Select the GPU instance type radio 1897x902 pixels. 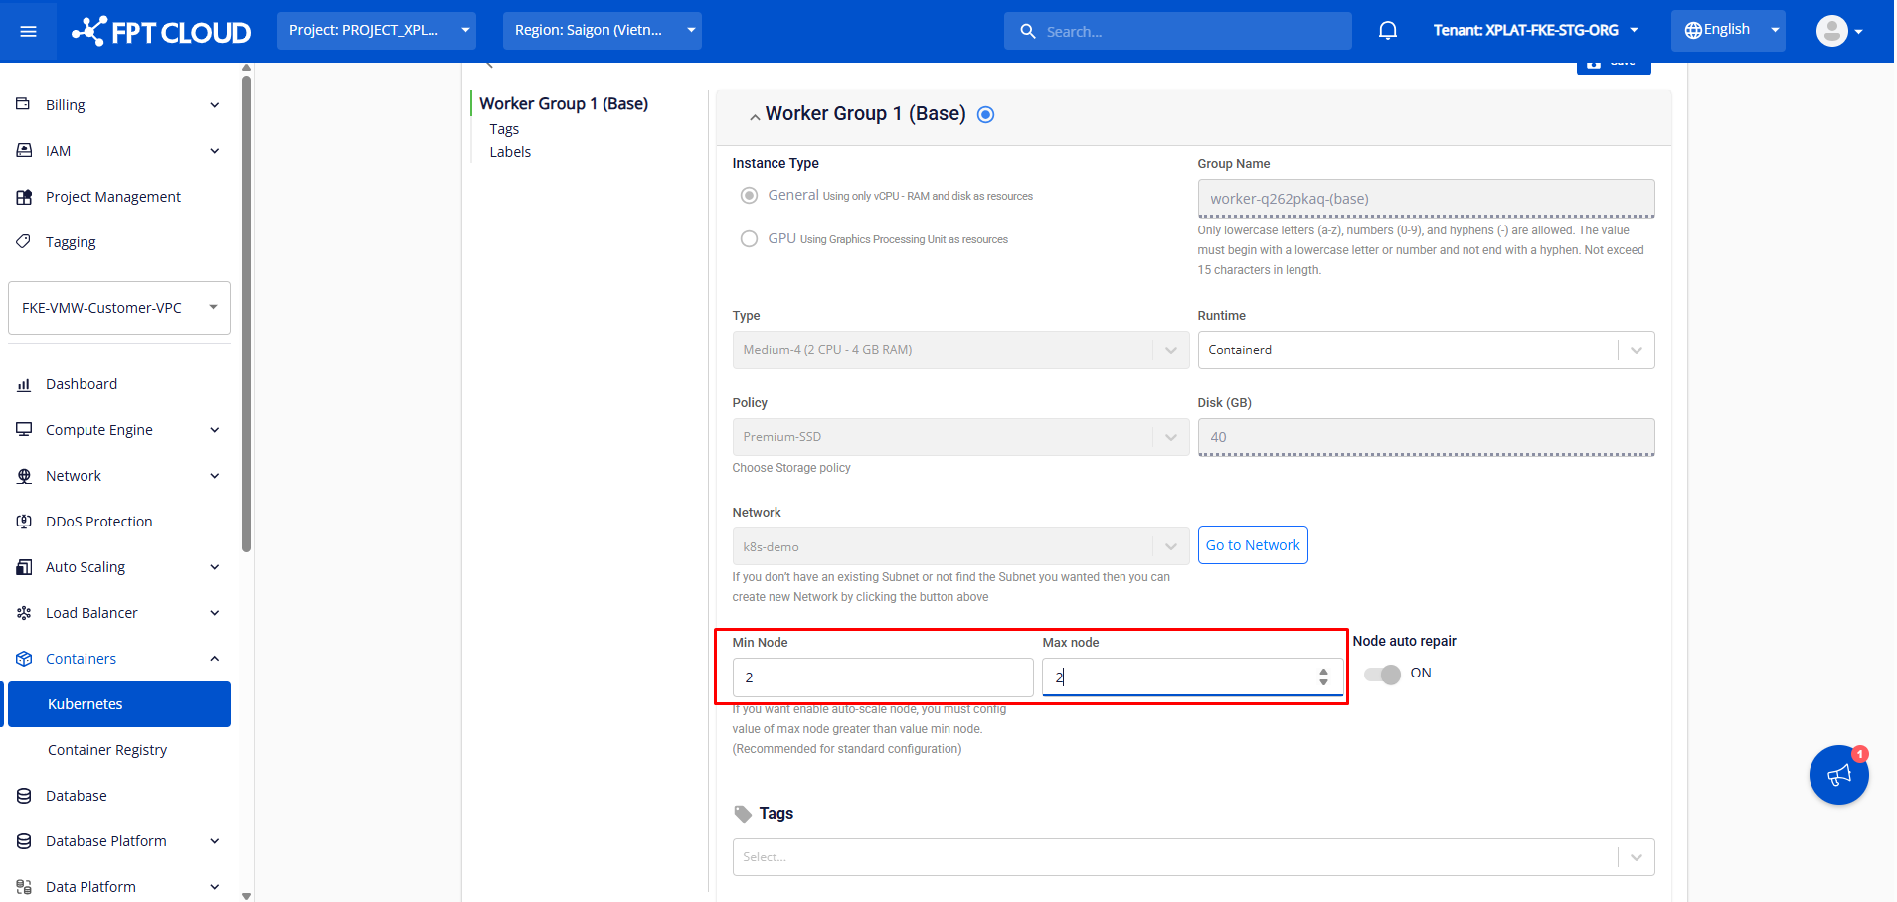click(x=749, y=239)
